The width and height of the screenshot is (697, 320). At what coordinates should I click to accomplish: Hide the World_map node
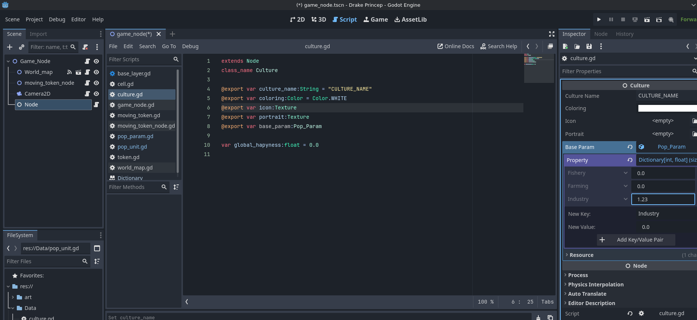pyautogui.click(x=96, y=72)
